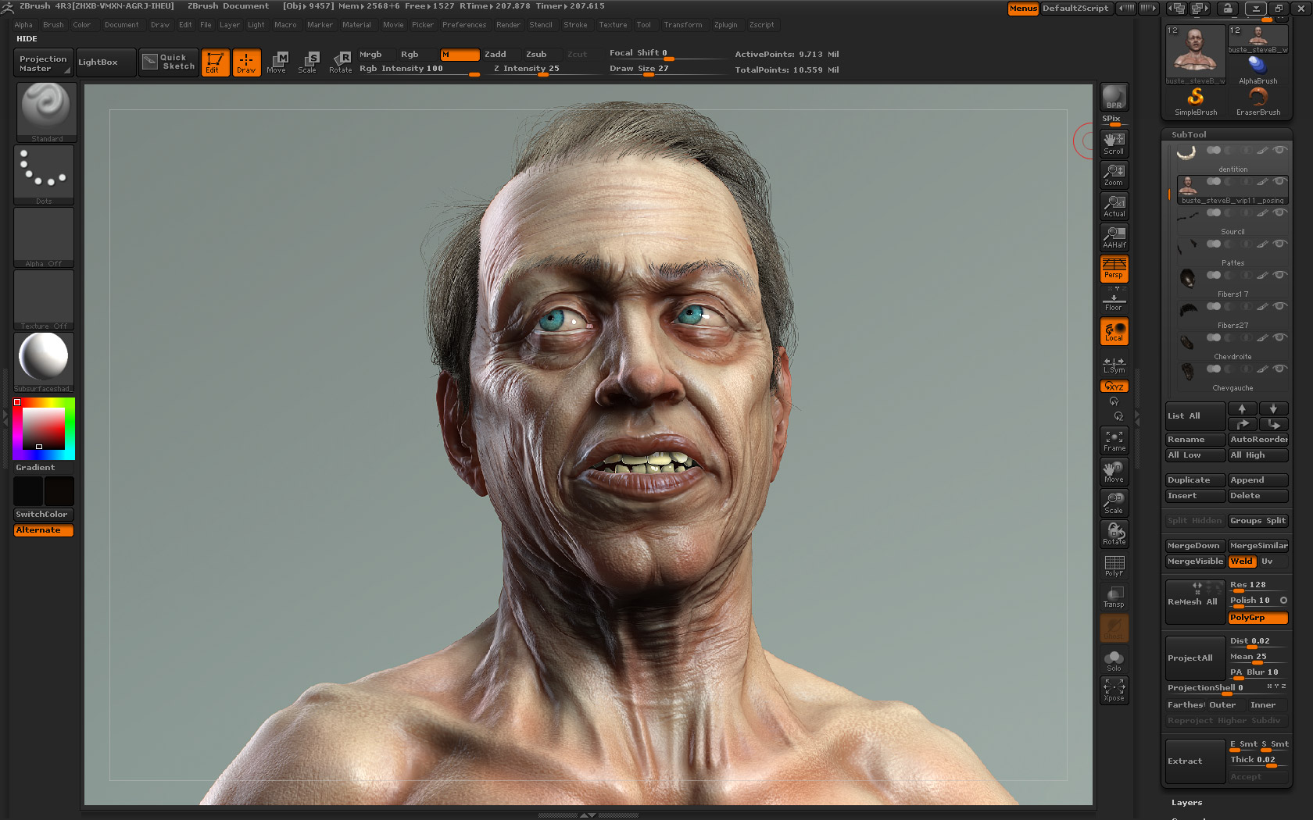Toggle Local transformations button
The image size is (1313, 820).
[1114, 332]
